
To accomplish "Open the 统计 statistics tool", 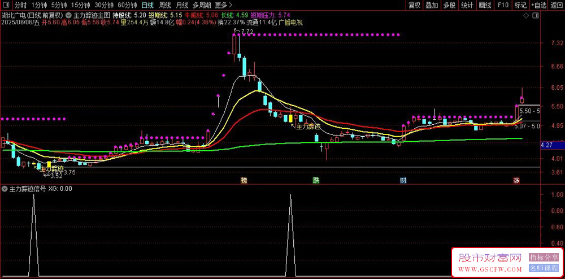I will click(467, 5).
